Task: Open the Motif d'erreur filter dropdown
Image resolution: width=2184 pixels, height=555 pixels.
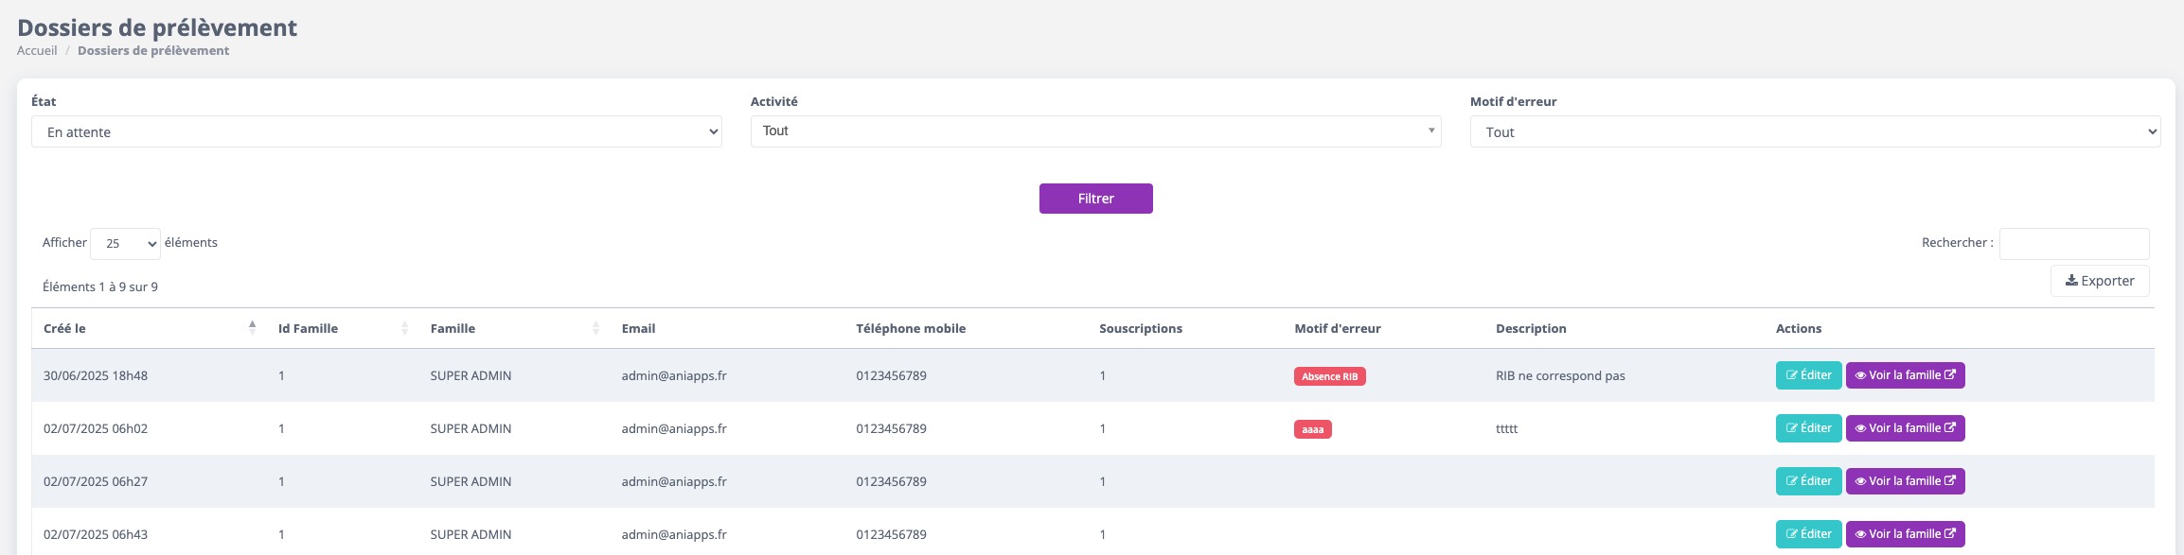Action: tap(1815, 131)
